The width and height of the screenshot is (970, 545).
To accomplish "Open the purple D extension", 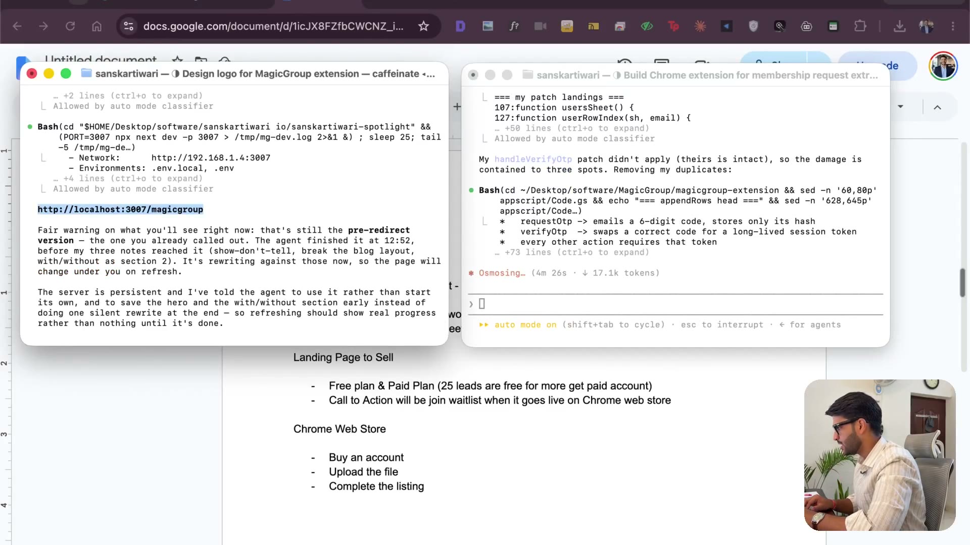I will click(460, 26).
